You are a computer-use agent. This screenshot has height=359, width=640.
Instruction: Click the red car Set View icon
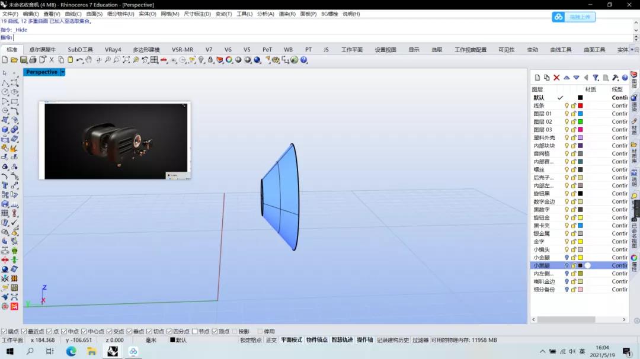[x=164, y=60]
